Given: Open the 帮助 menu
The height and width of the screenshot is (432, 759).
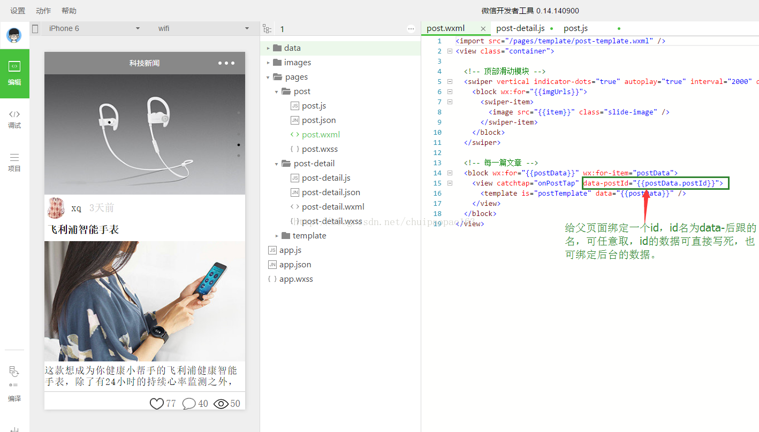Looking at the screenshot, I should (69, 11).
